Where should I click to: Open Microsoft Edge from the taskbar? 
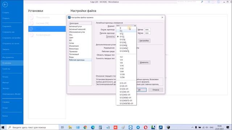[93, 127]
